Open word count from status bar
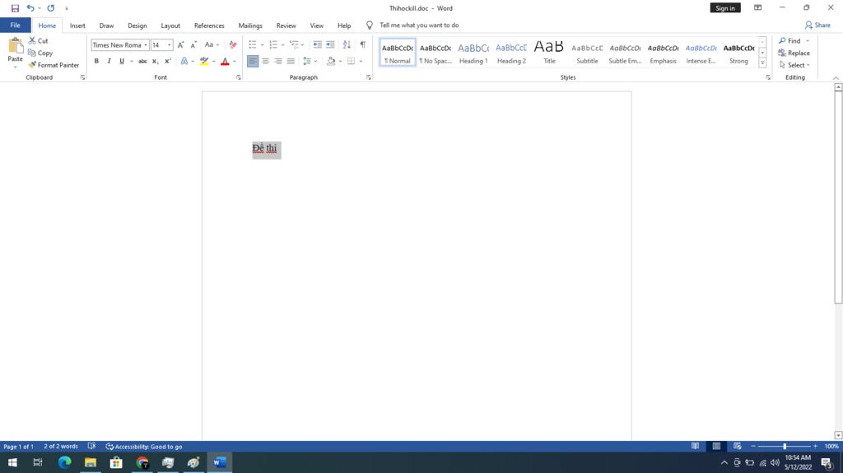 (61, 446)
